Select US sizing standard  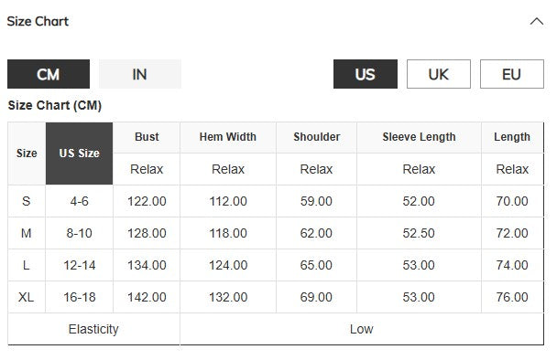tap(366, 74)
